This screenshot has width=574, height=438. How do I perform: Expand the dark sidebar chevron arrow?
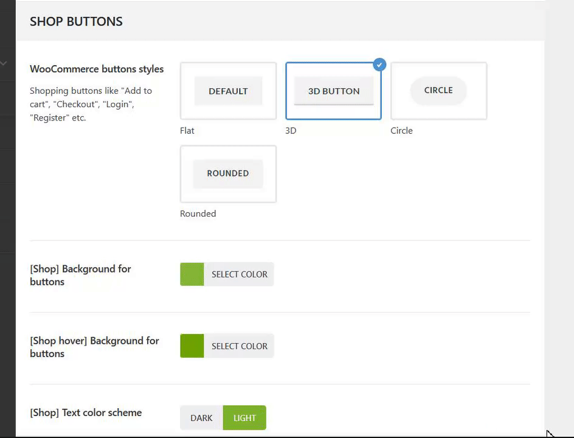click(x=4, y=63)
